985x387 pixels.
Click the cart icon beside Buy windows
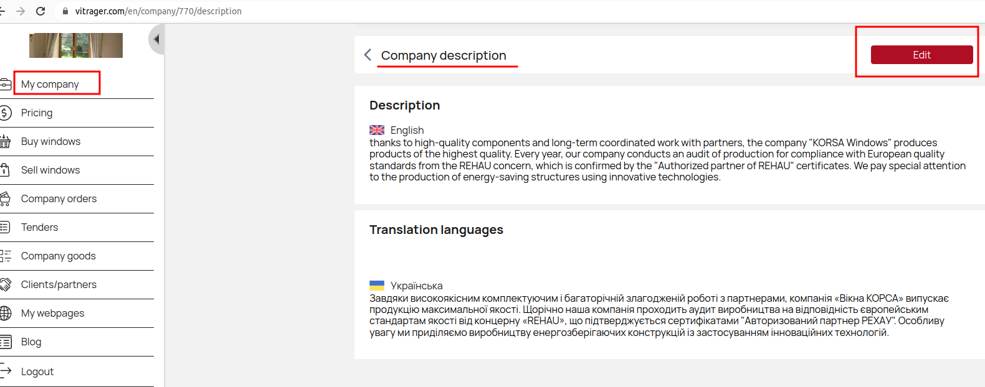click(5, 141)
